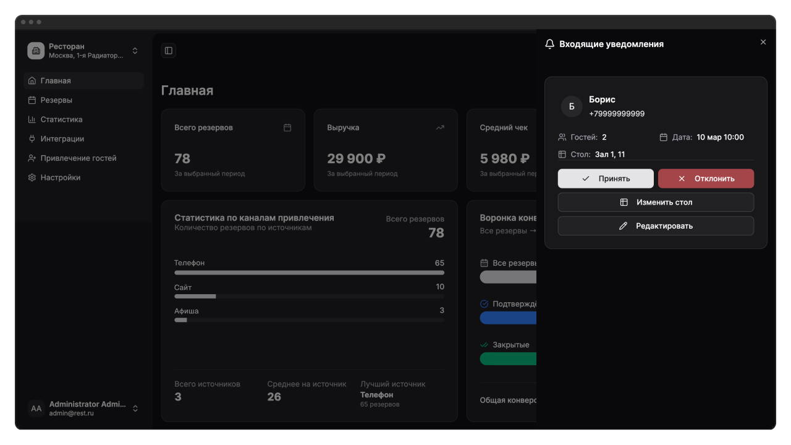Click the calendar icon in Всего резервов card
The width and height of the screenshot is (791, 445).
pos(287,128)
